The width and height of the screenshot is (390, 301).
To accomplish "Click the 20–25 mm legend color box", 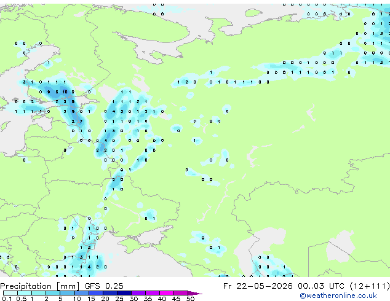I will pos(109,293).
